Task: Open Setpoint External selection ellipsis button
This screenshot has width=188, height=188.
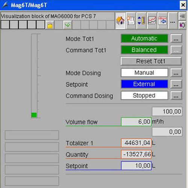Action: pos(176,84)
